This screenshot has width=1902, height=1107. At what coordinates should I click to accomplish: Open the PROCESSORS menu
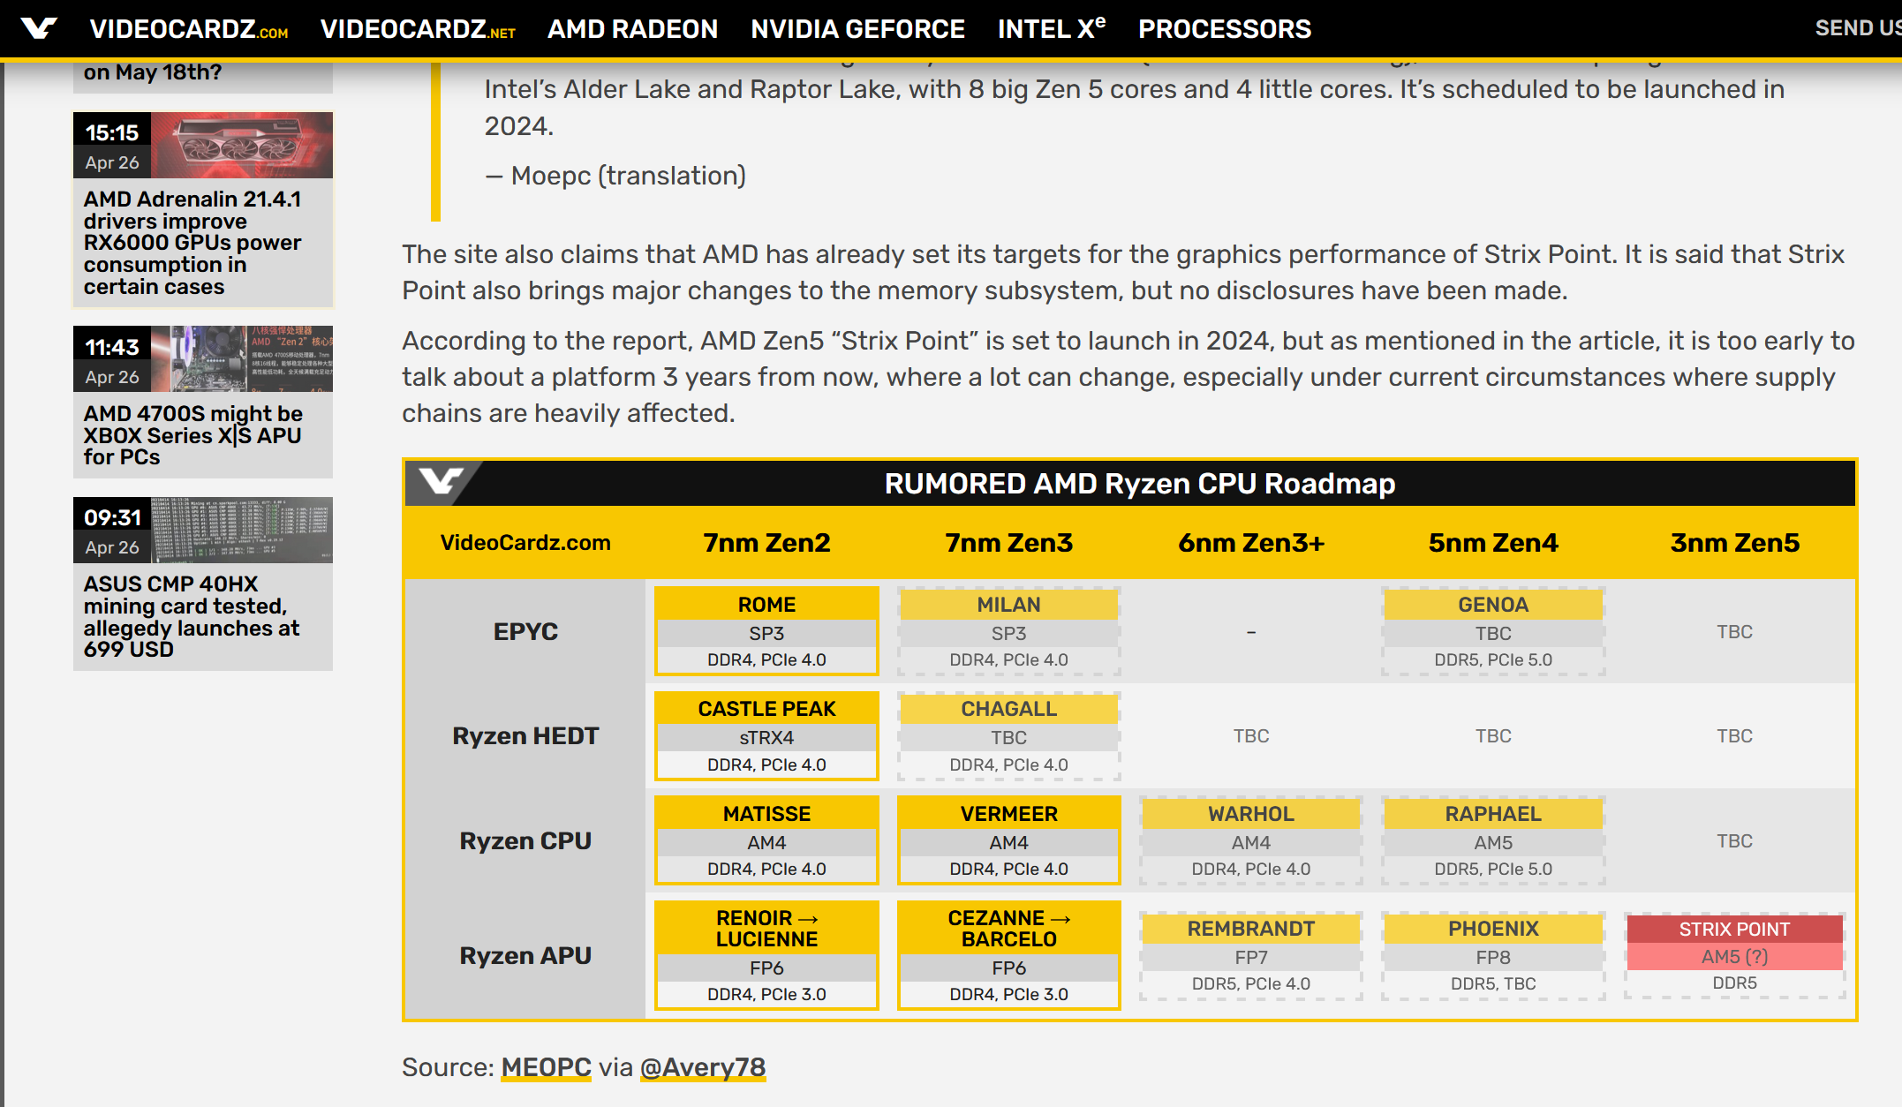tap(1224, 29)
